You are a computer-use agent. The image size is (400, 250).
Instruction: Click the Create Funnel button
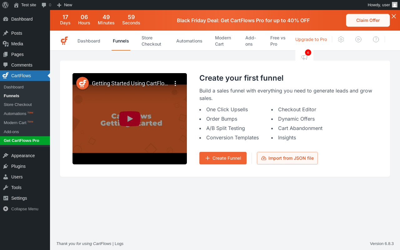[223, 158]
